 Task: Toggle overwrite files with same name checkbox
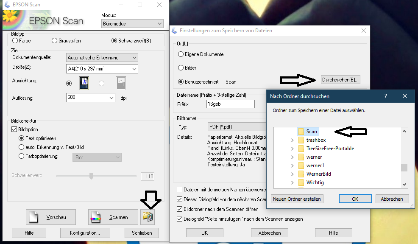click(180, 190)
